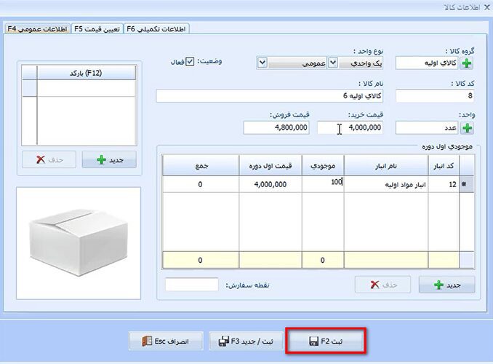Click the green plus beside واحد field
This screenshot has width=493, height=364.
click(x=467, y=128)
